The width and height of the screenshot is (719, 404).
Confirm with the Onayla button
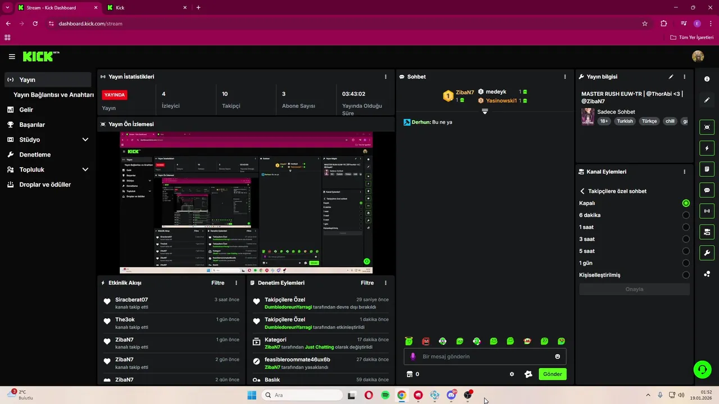634,290
